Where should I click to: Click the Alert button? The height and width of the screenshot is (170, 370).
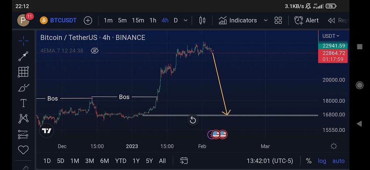point(306,20)
